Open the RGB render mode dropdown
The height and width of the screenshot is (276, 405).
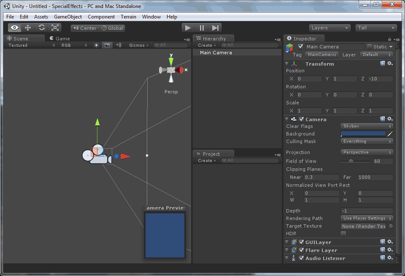(73, 45)
